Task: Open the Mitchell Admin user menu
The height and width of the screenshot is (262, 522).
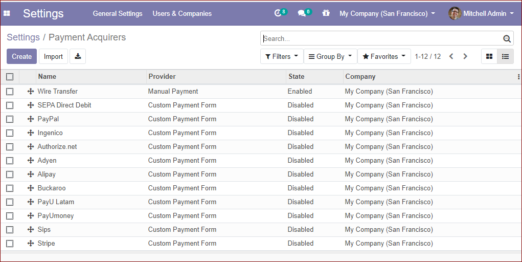Action: click(482, 13)
